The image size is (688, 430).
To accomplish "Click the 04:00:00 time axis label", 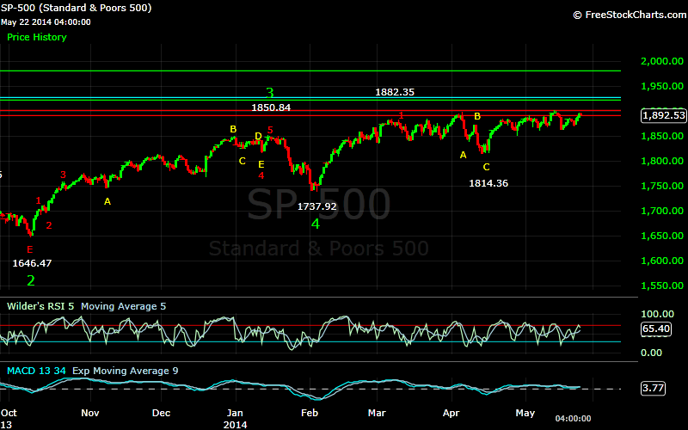I will pyautogui.click(x=573, y=419).
